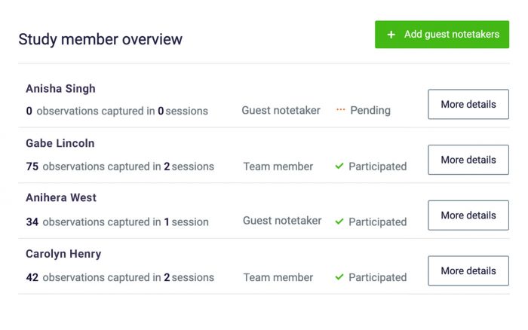Click Carolyn Henry's green participated checkmark
This screenshot has width=528, height=330.
click(339, 277)
